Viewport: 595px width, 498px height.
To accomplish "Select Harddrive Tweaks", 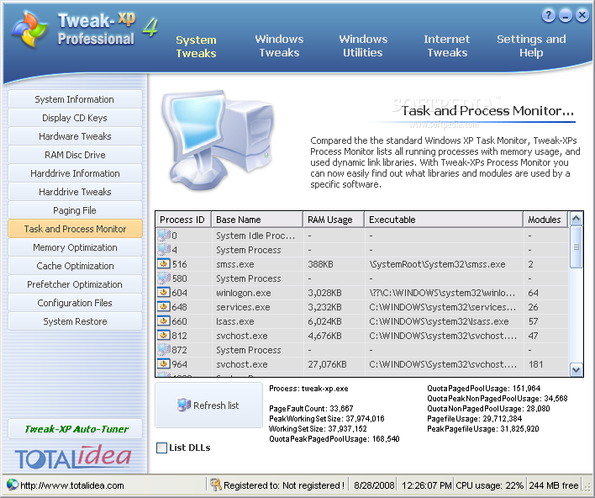I will (75, 192).
